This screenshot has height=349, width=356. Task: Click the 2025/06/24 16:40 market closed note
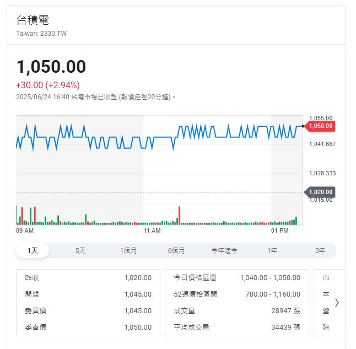(x=95, y=97)
